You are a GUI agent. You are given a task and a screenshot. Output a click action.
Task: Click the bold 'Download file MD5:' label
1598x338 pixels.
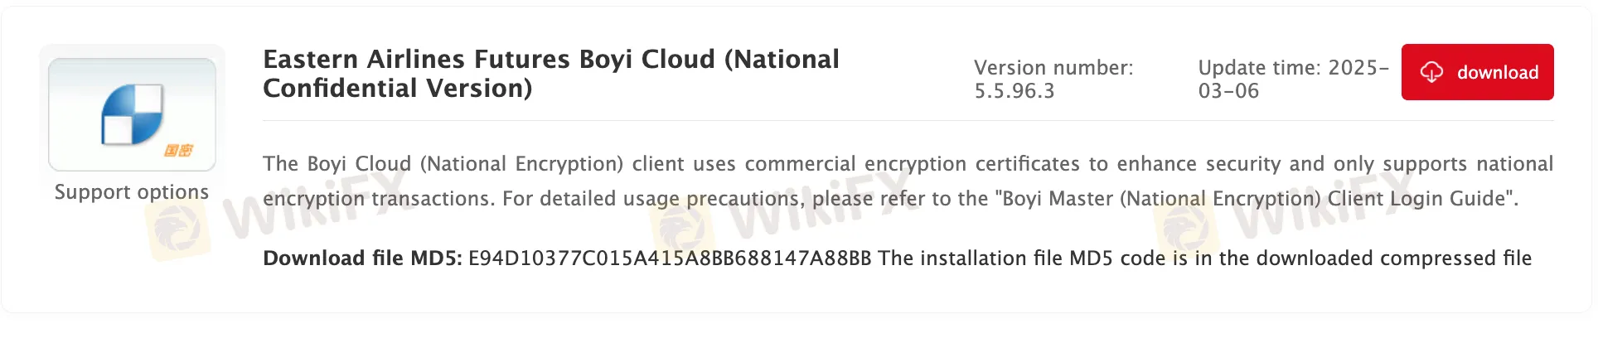tap(362, 258)
